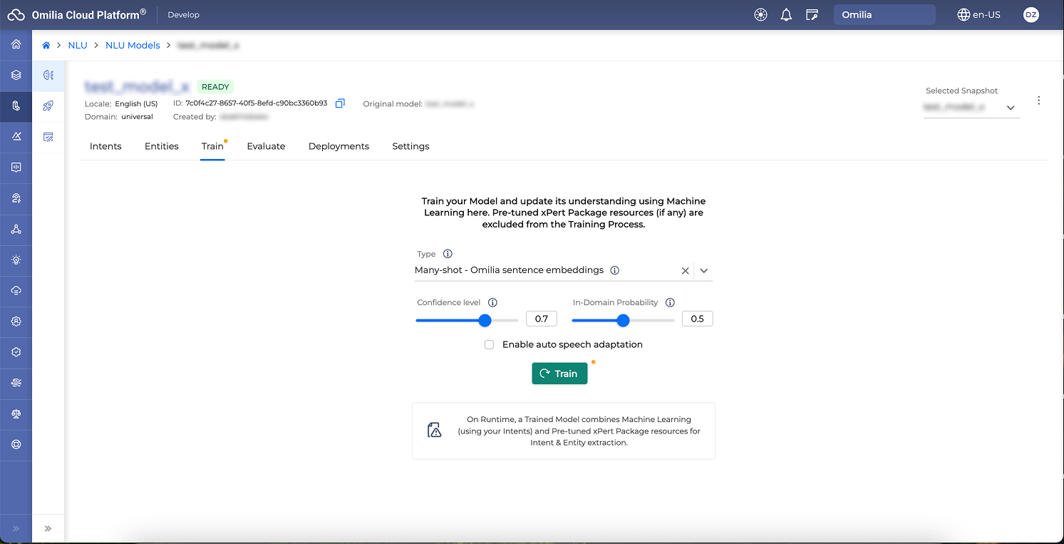Click the In-Domain Probability slider handle

click(623, 321)
